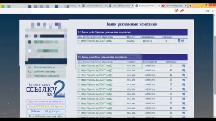Click the sidebar toggle icon next to the hamburger menu
216x121 pixels.
pos(208,11)
